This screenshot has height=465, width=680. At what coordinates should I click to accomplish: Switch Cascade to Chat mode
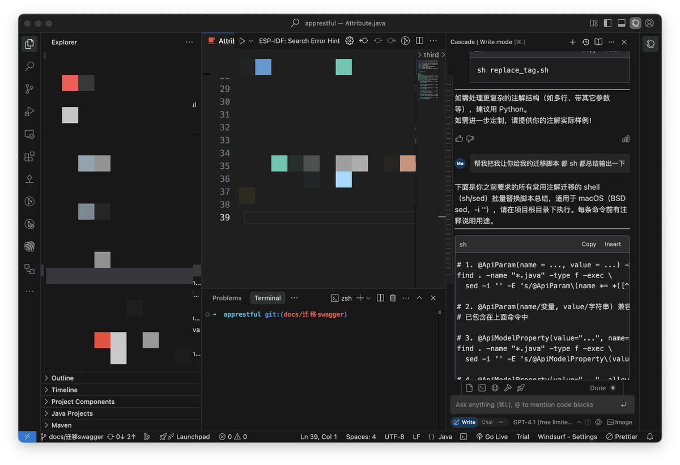pyautogui.click(x=487, y=422)
